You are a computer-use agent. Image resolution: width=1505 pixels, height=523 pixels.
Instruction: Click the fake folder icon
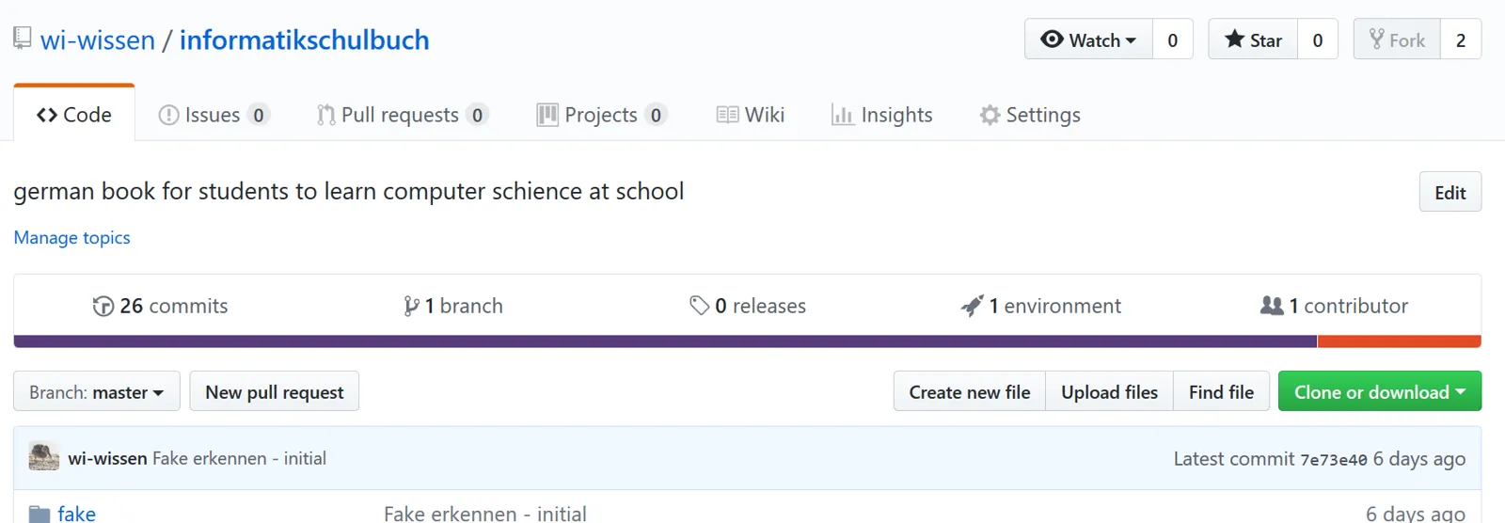click(x=40, y=514)
